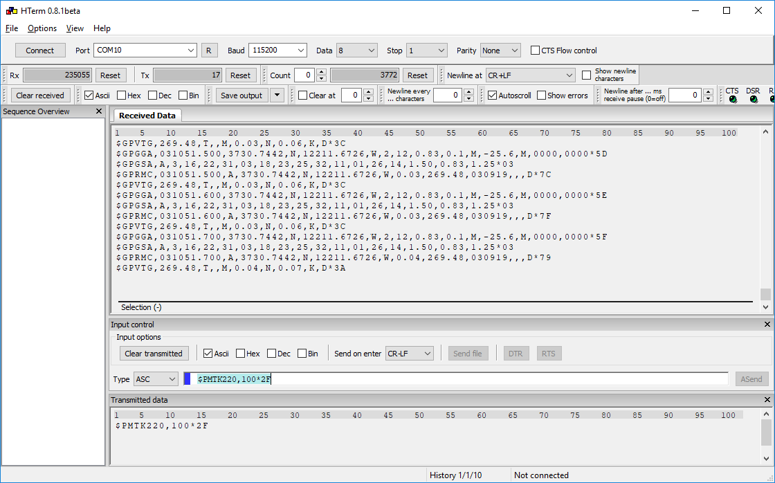Viewport: 775px width, 483px height.
Task: Check Hex in Input options
Action: (x=240, y=354)
